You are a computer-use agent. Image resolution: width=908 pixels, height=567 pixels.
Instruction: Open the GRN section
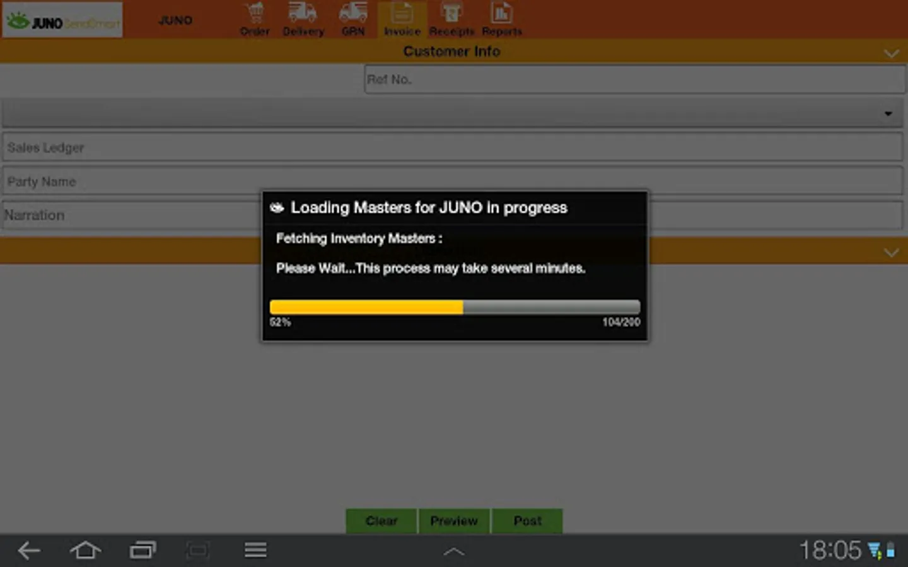[353, 20]
